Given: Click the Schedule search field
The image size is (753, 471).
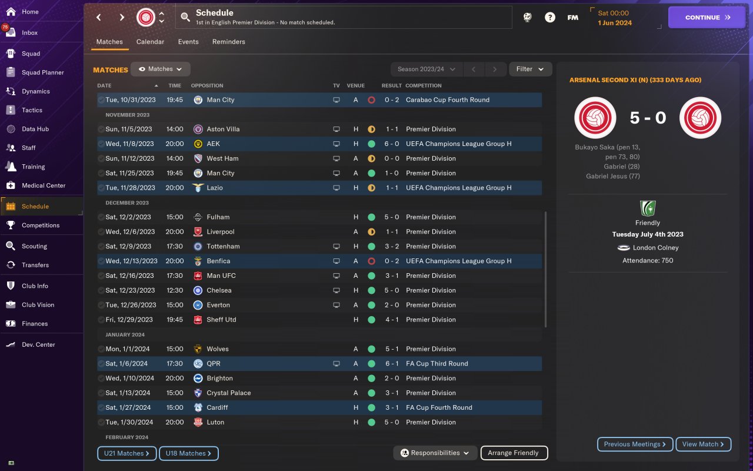Looking at the screenshot, I should pyautogui.click(x=344, y=18).
